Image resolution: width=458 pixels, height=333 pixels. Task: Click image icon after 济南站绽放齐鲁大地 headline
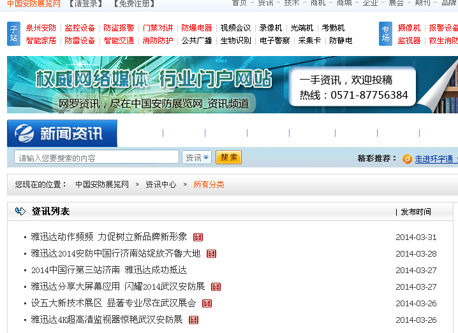click(211, 253)
